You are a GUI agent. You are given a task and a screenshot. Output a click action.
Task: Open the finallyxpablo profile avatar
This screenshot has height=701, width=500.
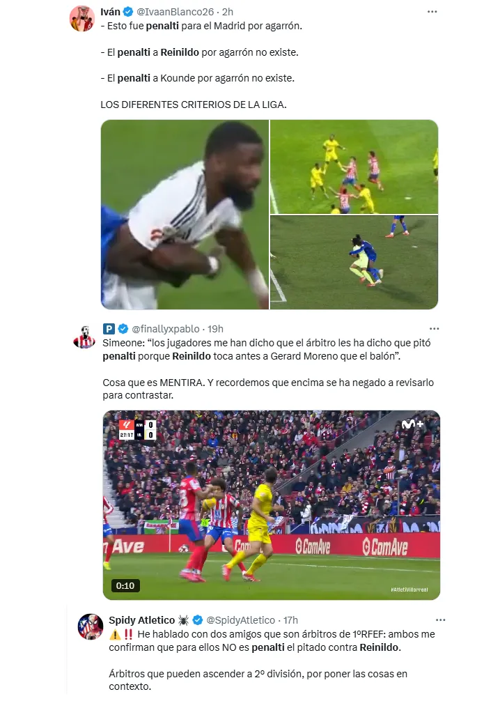click(x=84, y=337)
